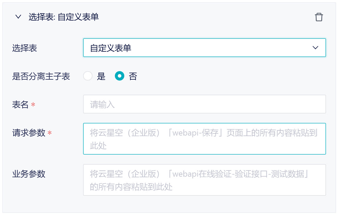Click the 选择表 field label
The width and height of the screenshot is (339, 214).
point(24,48)
